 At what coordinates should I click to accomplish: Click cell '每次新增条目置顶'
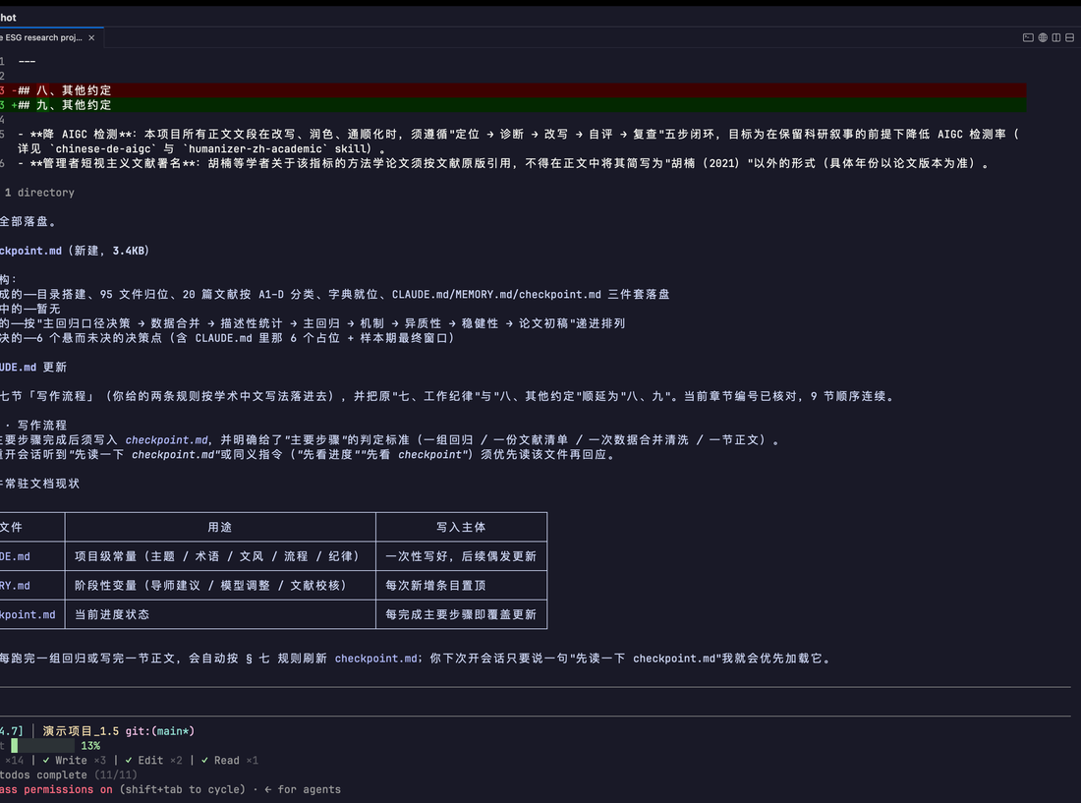point(461,585)
